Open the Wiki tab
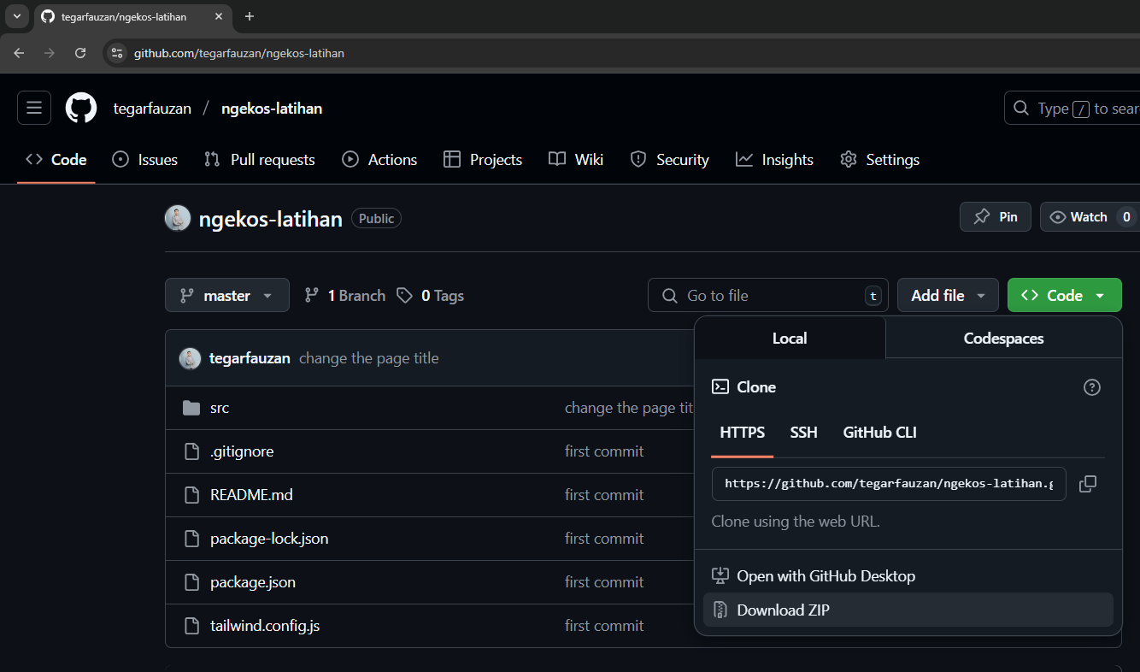Image resolution: width=1140 pixels, height=672 pixels. click(x=576, y=160)
